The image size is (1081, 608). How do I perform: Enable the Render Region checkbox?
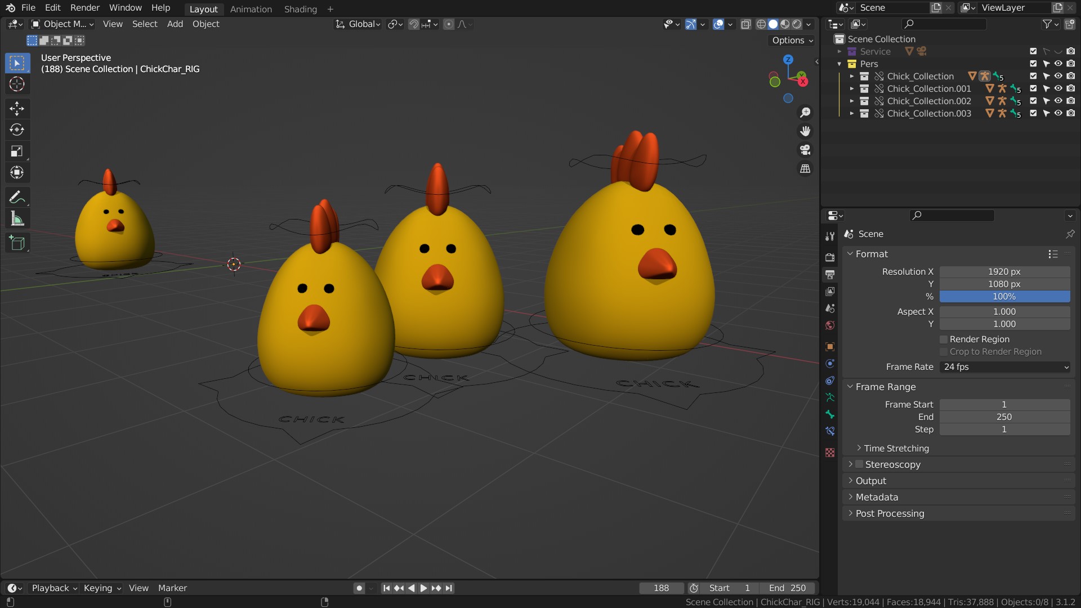point(943,339)
